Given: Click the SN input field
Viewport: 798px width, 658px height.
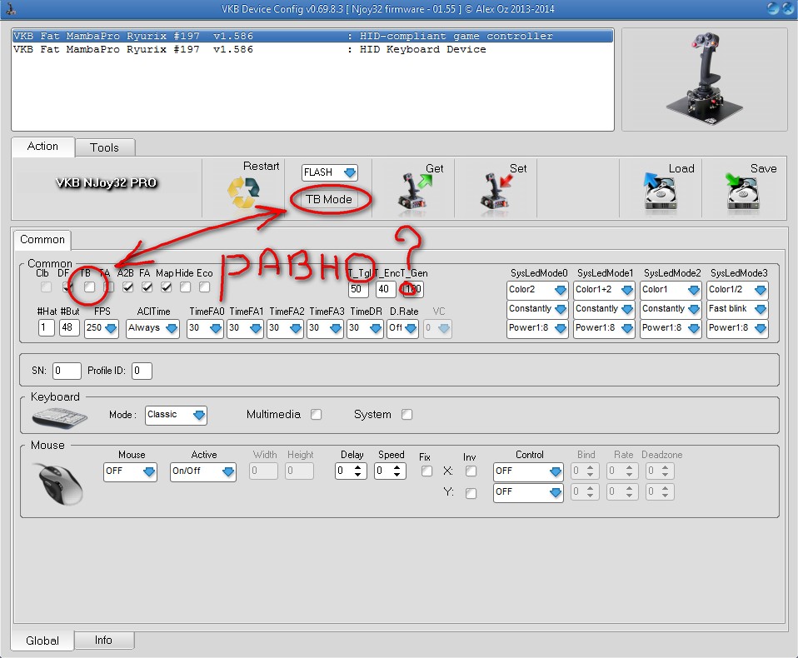Looking at the screenshot, I should coord(67,371).
